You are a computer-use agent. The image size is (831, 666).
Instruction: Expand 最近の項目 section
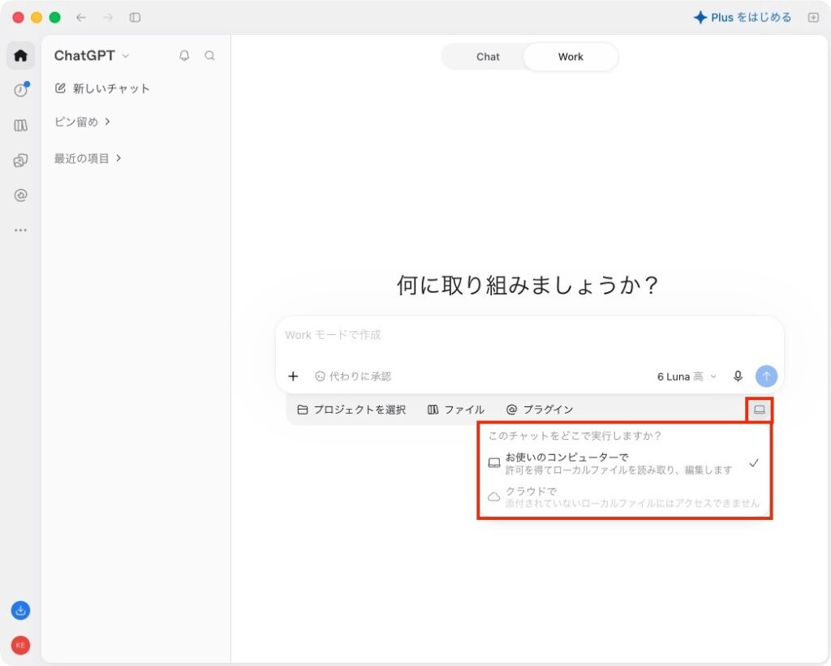(88, 158)
